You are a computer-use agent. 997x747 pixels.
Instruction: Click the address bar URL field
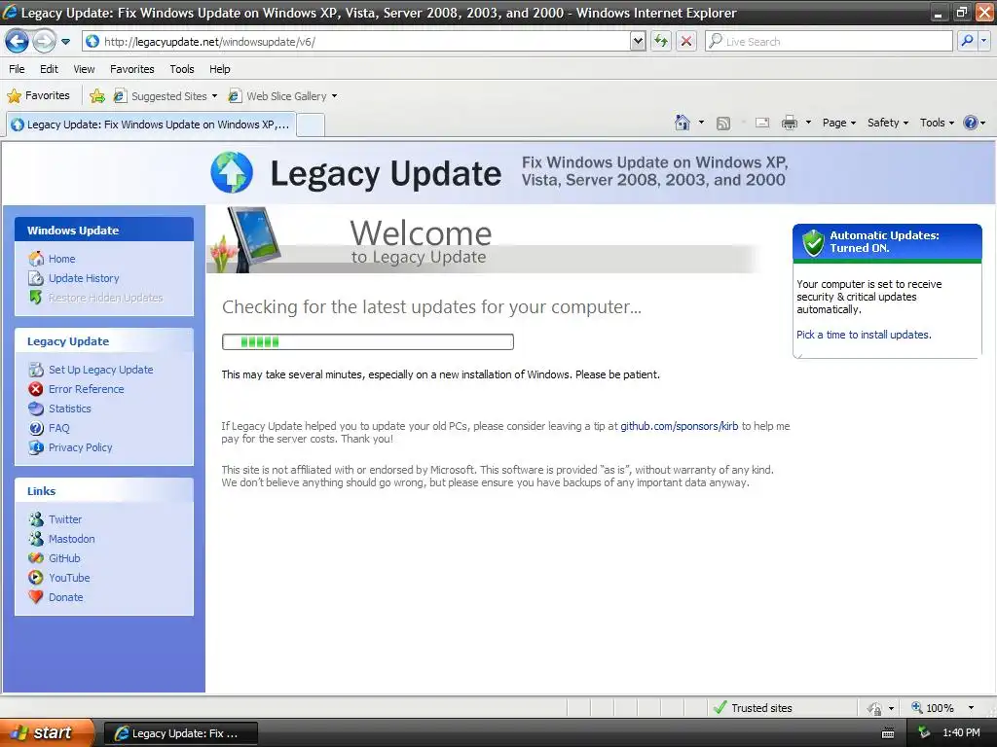coord(356,41)
